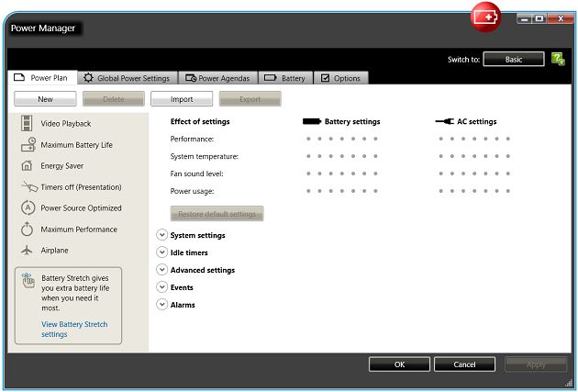Expand the Advanced settings section
Viewport: 578px width, 392px height.
coord(161,270)
